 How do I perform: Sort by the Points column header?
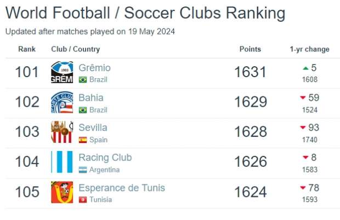tap(250, 49)
